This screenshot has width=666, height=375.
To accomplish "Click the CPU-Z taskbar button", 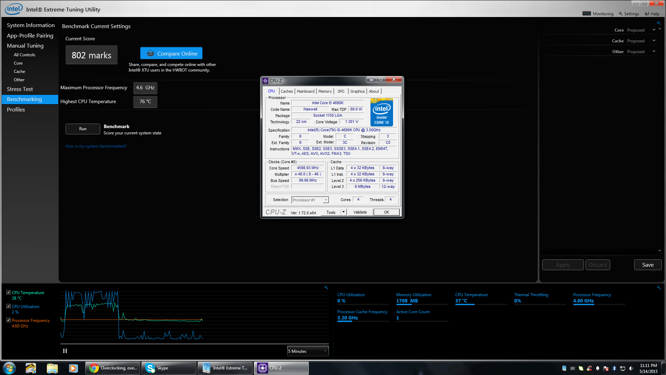I will click(281, 368).
